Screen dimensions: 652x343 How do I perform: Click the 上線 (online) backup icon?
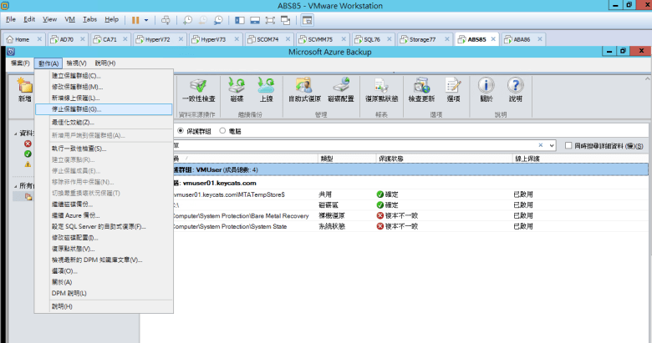(266, 89)
